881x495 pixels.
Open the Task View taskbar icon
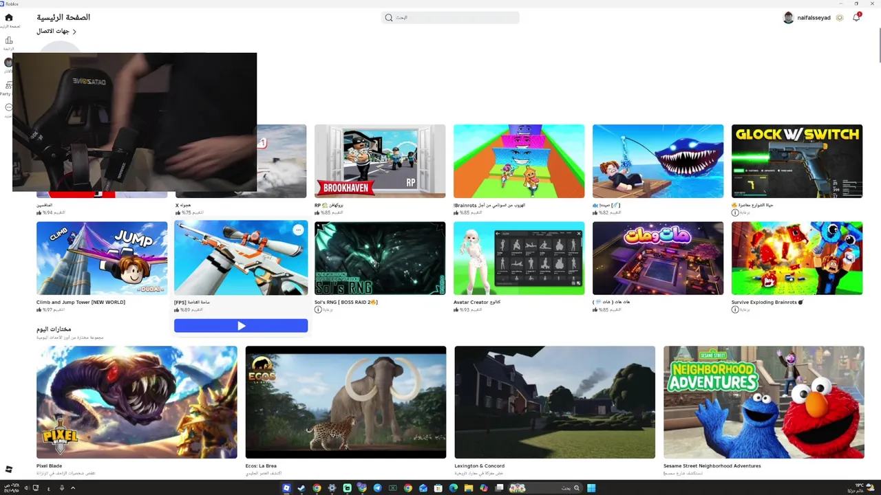pyautogui.click(x=499, y=488)
